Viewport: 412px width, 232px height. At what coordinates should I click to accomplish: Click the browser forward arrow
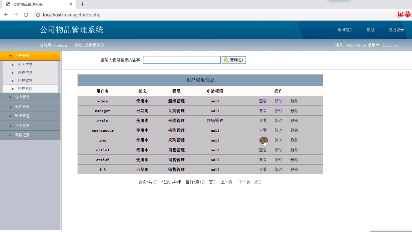tap(16, 15)
